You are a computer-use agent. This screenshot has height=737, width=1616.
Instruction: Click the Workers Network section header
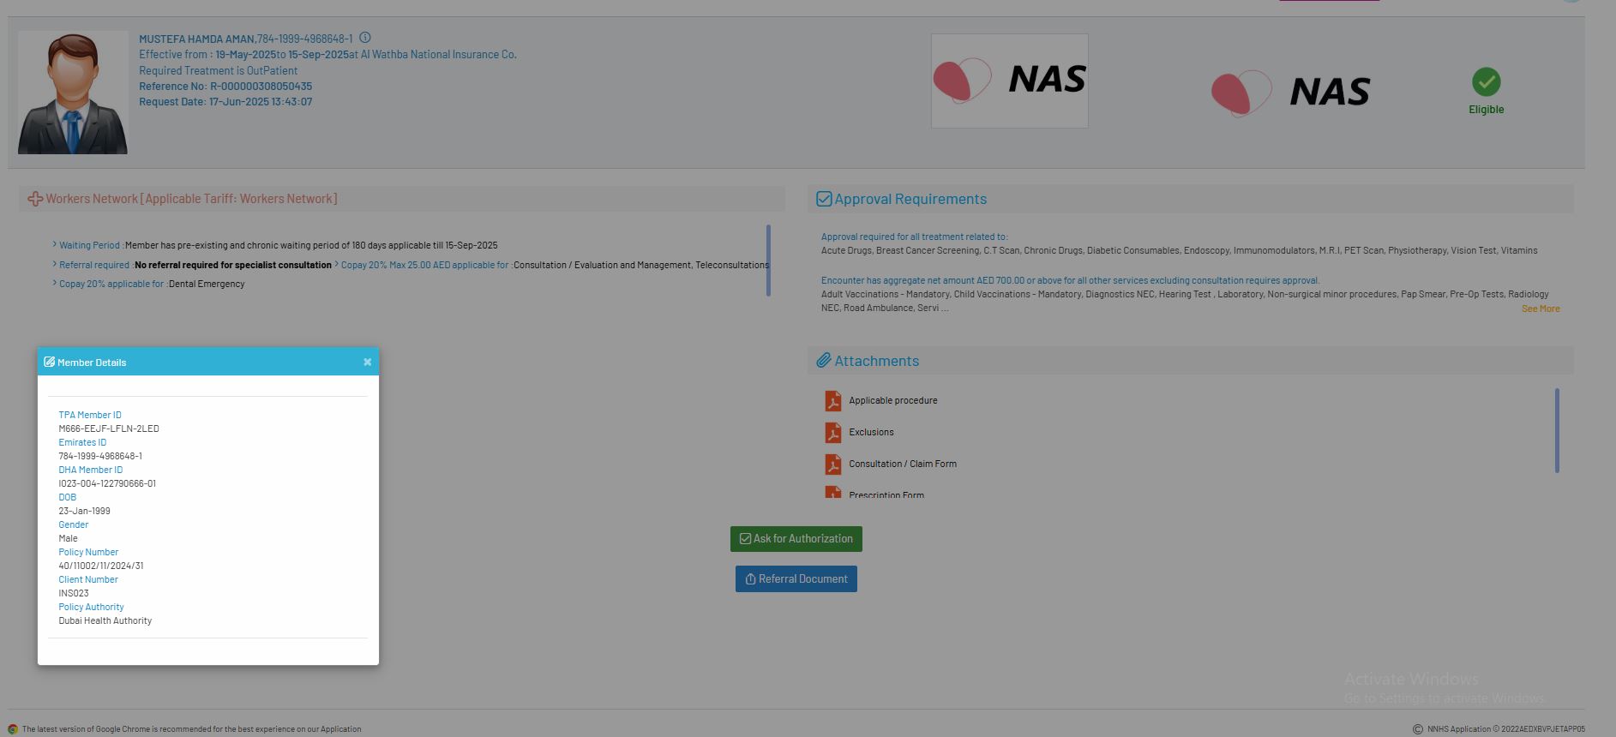click(x=191, y=199)
